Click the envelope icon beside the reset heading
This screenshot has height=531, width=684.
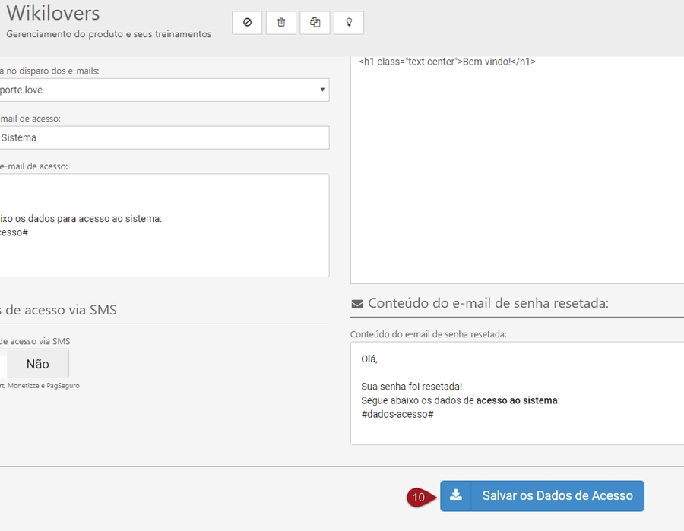coord(357,304)
